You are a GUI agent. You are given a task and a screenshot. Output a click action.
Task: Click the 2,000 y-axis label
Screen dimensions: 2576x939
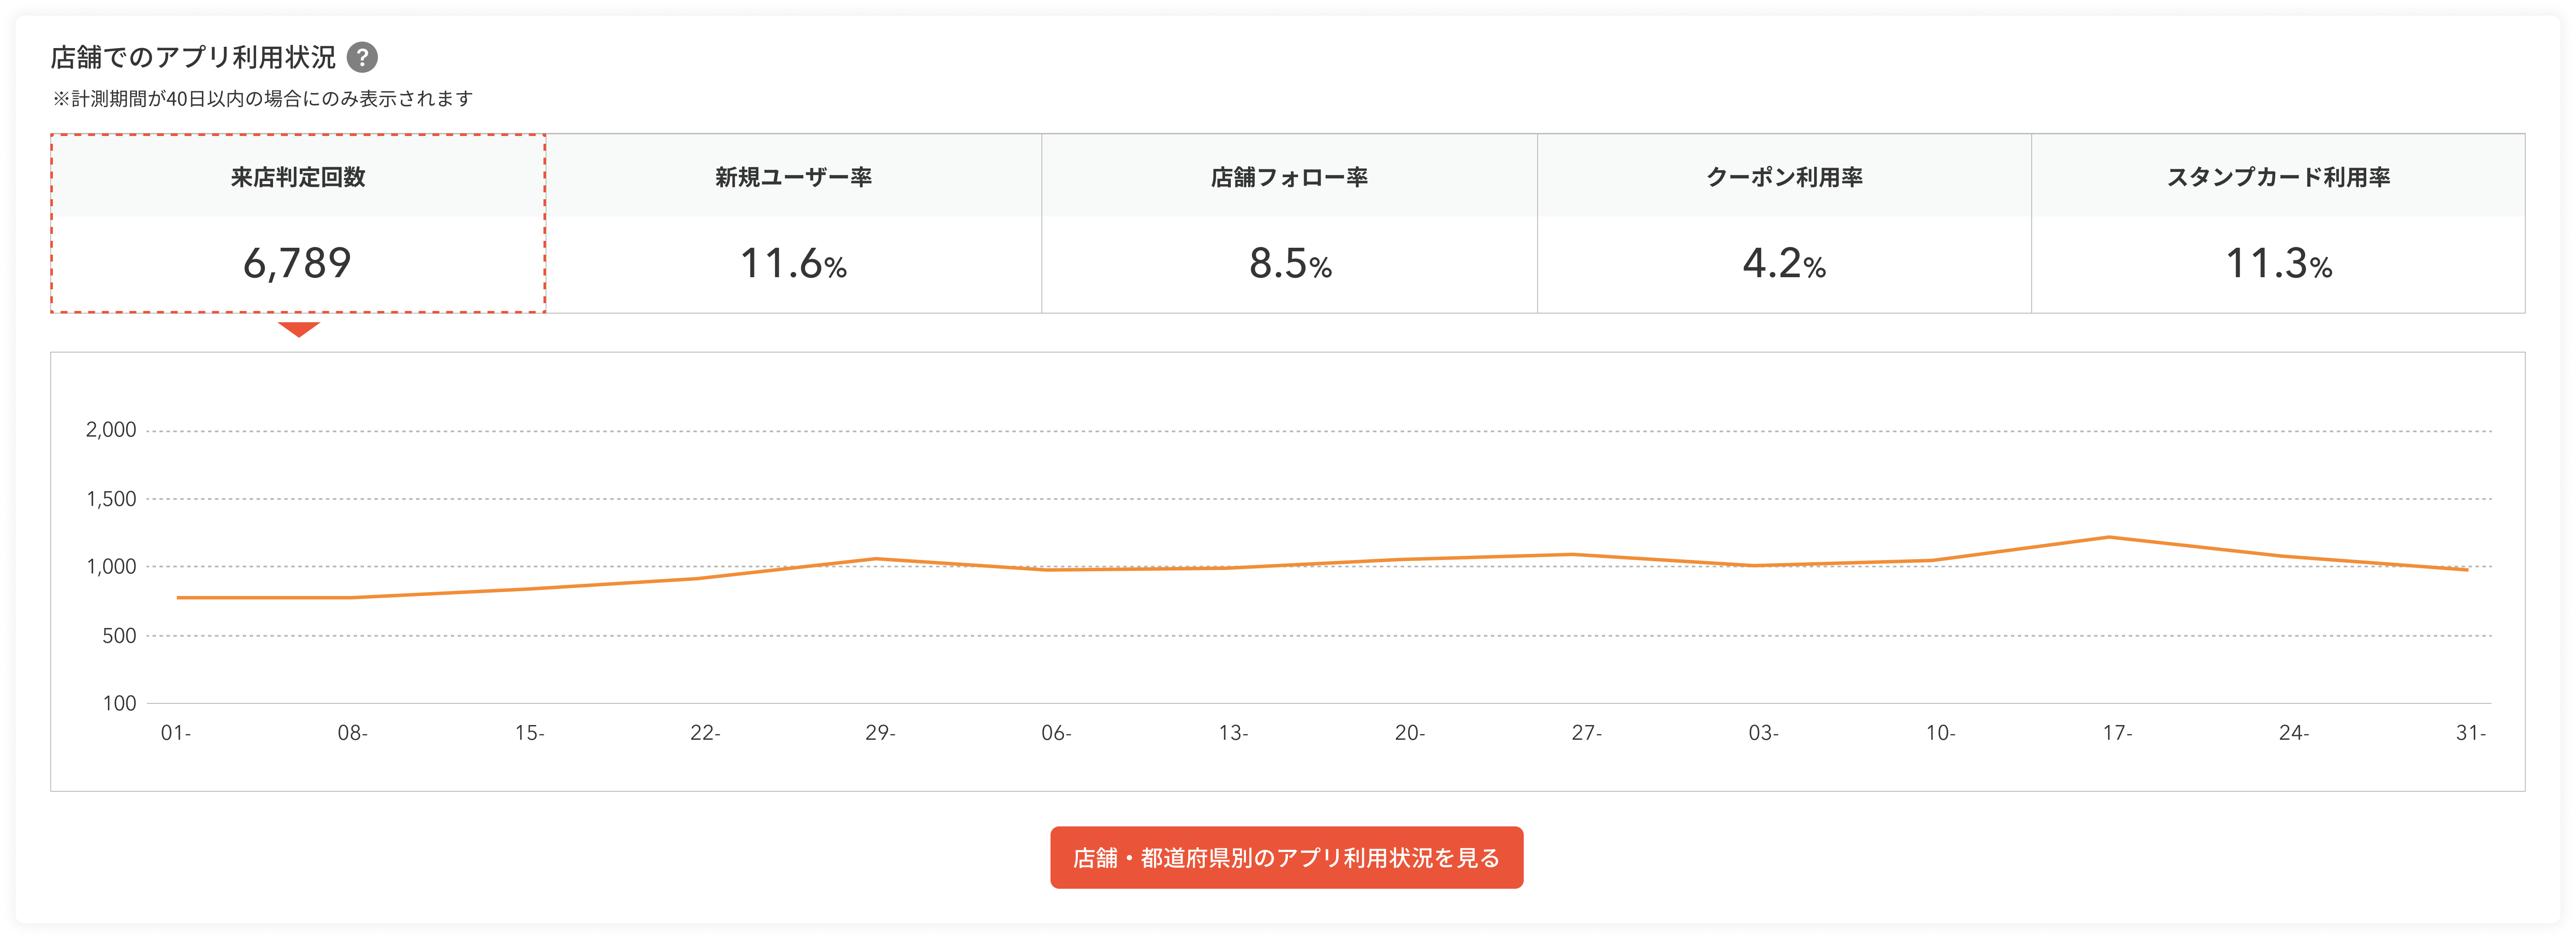111,431
